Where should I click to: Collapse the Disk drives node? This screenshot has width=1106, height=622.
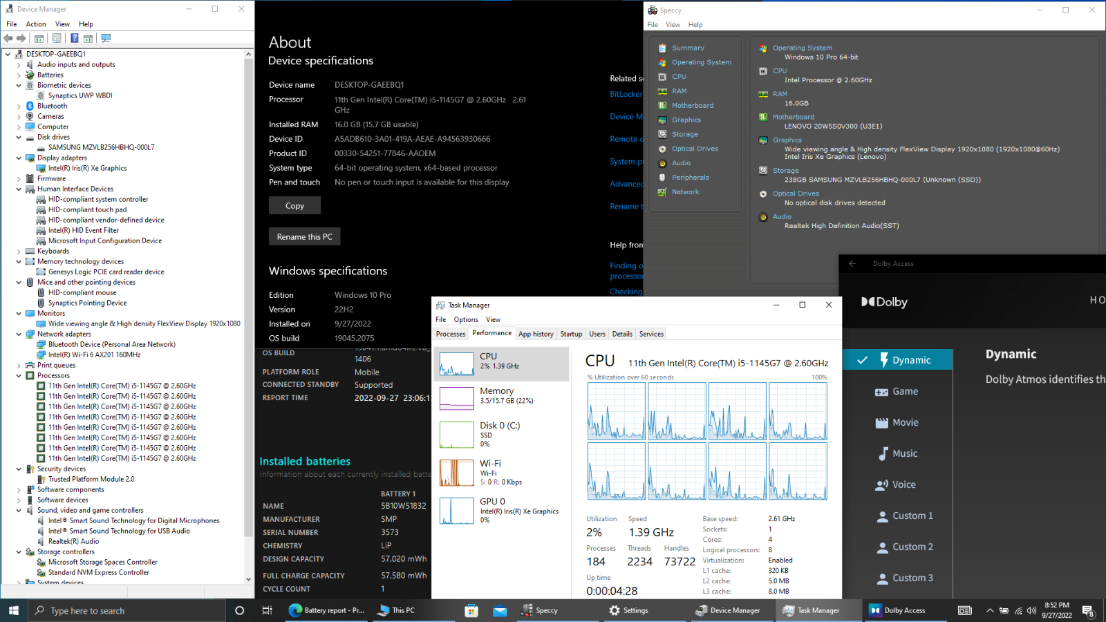point(19,138)
